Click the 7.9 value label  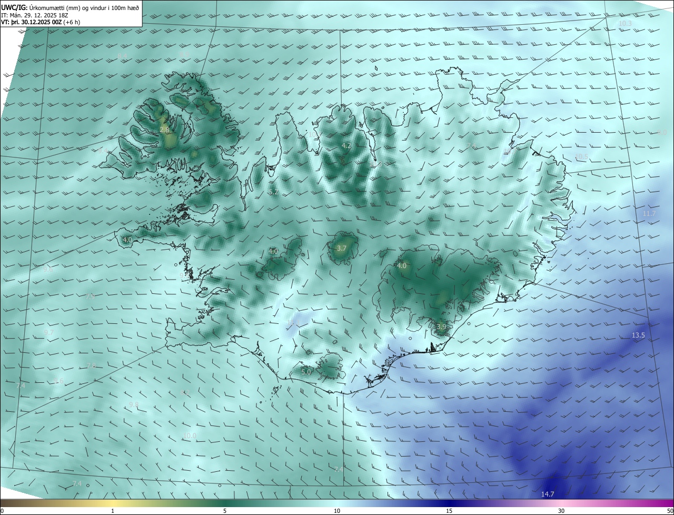coord(90,296)
